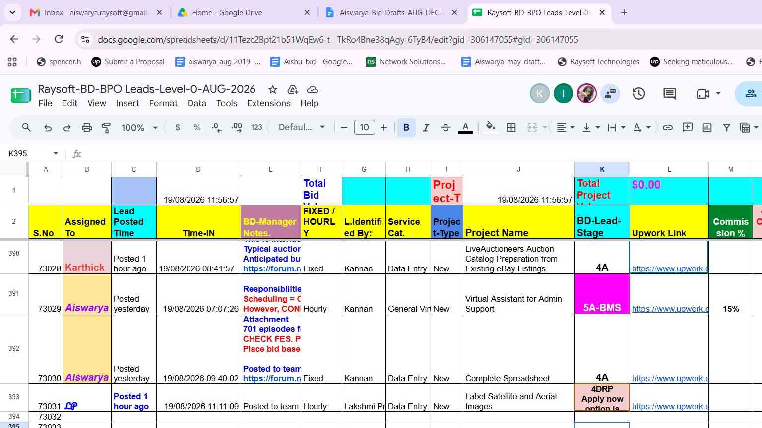Image resolution: width=762 pixels, height=428 pixels.
Task: Open the Default font dropdown
Action: tap(302, 128)
